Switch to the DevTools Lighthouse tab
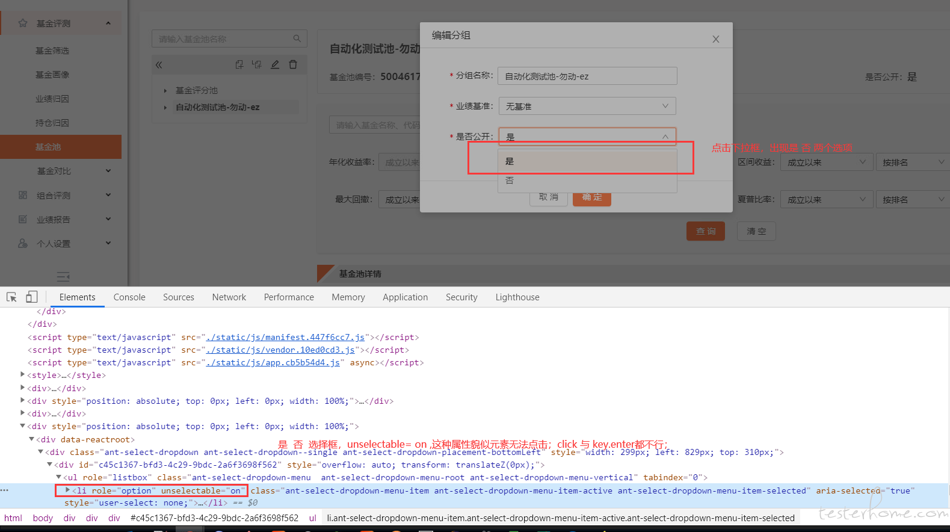The image size is (950, 532). [x=517, y=297]
